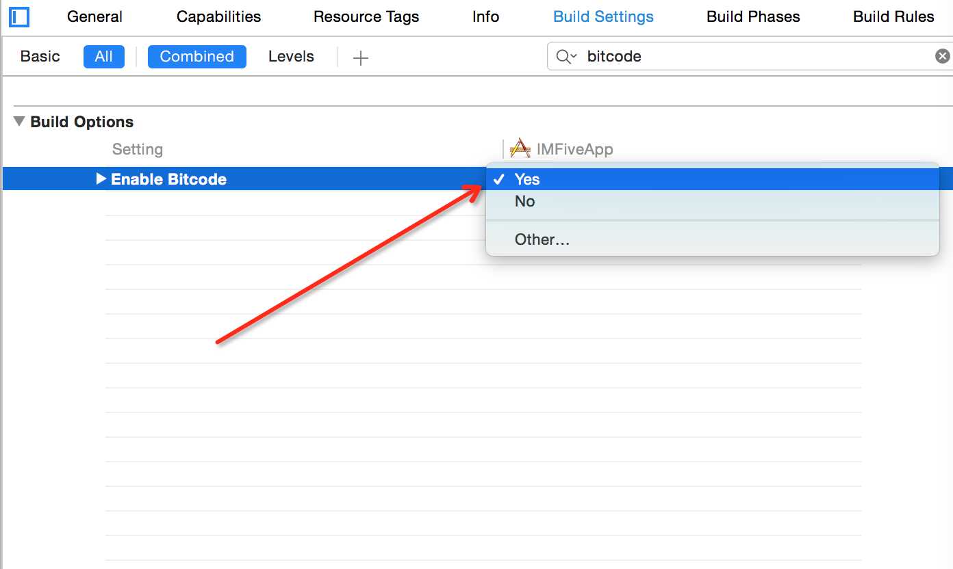This screenshot has height=569, width=953.
Task: Collapse the Build Options section
Action: 19,122
